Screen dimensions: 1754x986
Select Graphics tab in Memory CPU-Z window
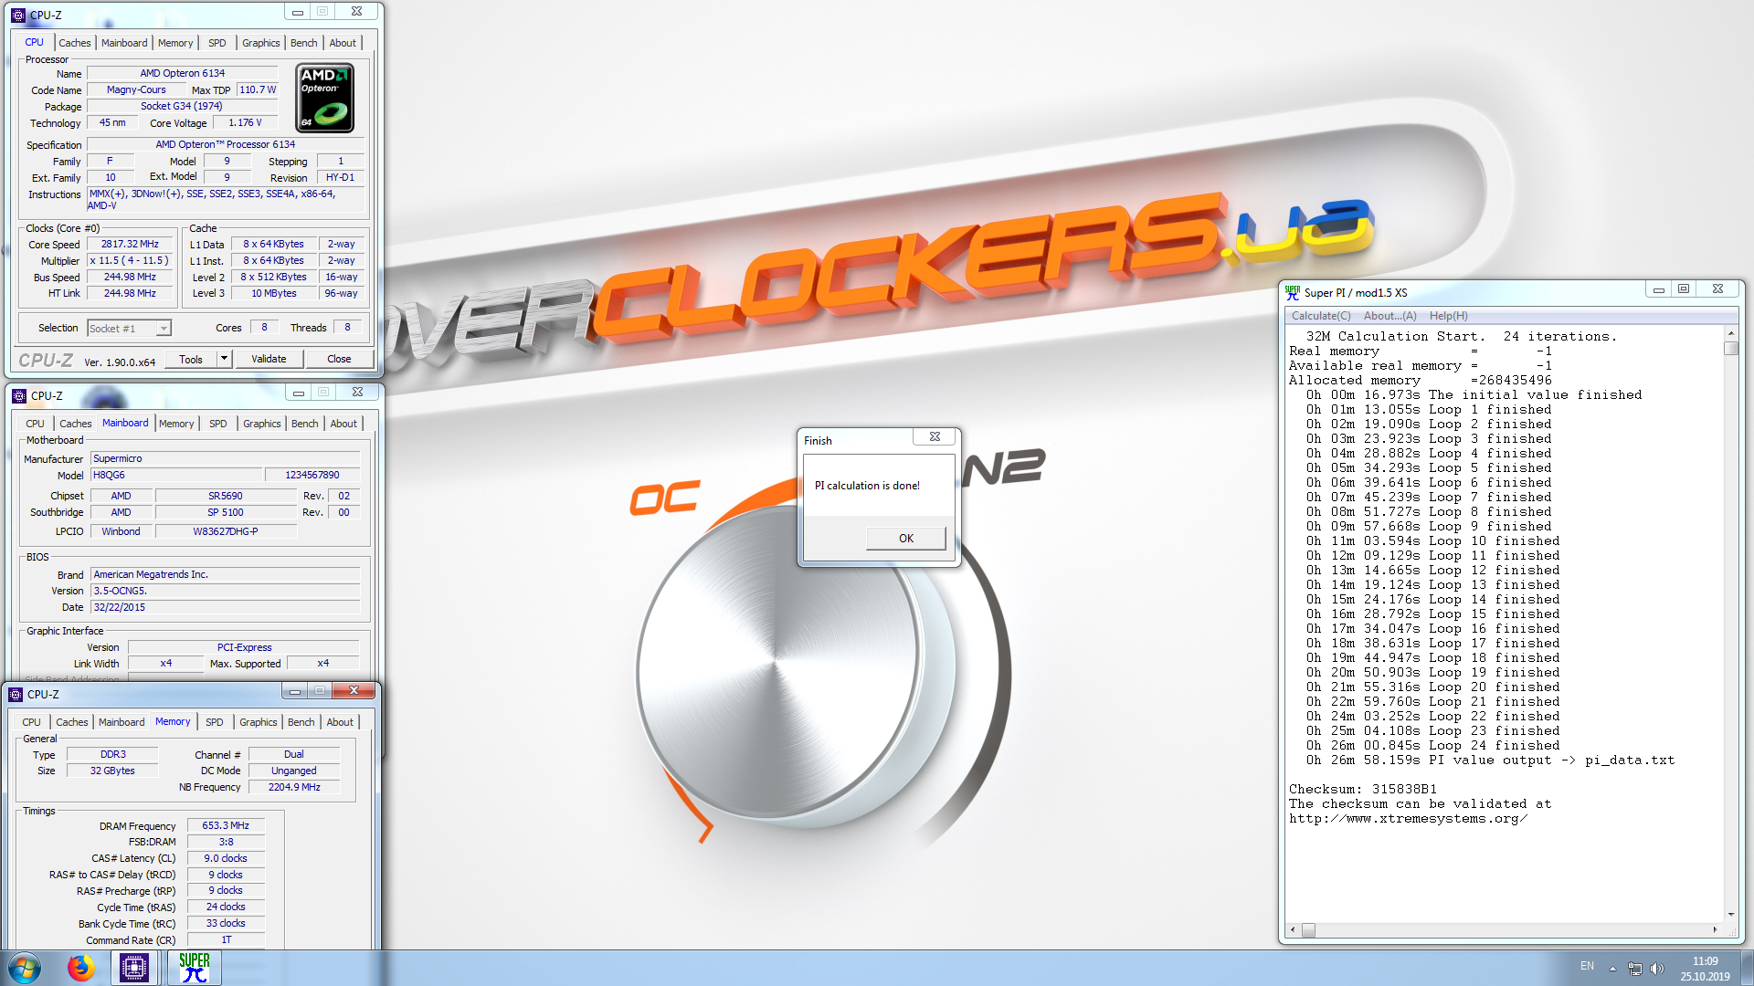[258, 722]
